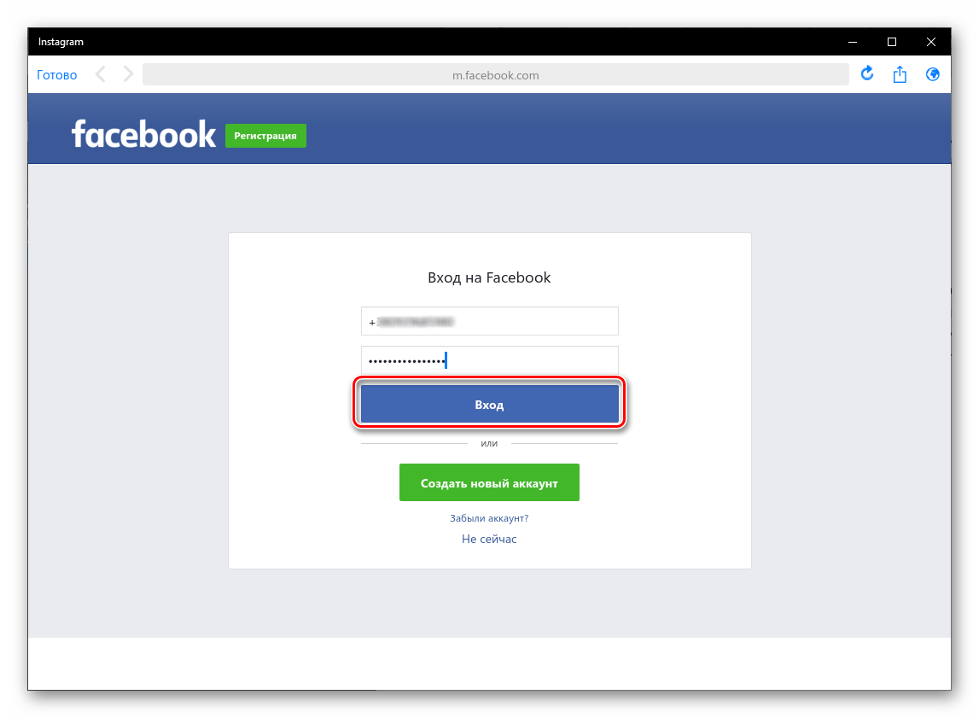The image size is (979, 718).
Task: Click the facebook logo in the header
Action: pos(143,134)
